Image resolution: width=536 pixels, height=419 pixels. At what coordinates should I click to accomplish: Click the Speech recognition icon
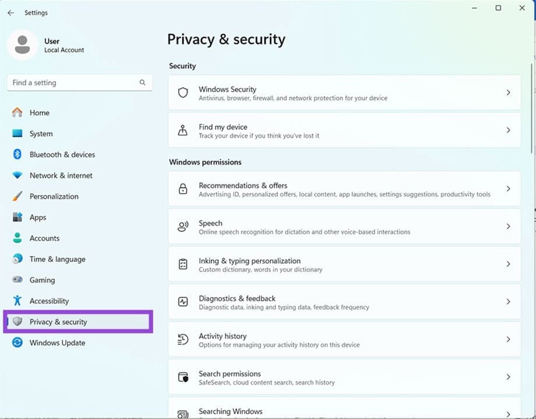183,227
